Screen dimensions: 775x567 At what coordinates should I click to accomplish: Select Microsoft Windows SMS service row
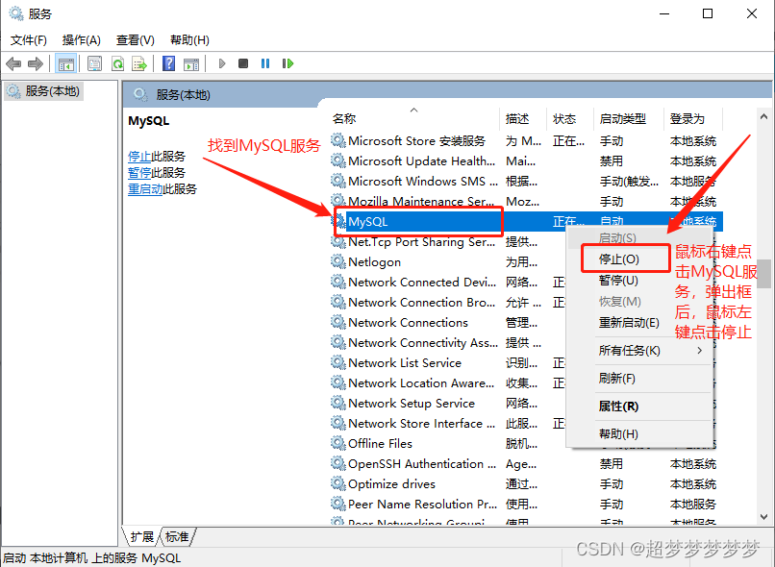526,182
